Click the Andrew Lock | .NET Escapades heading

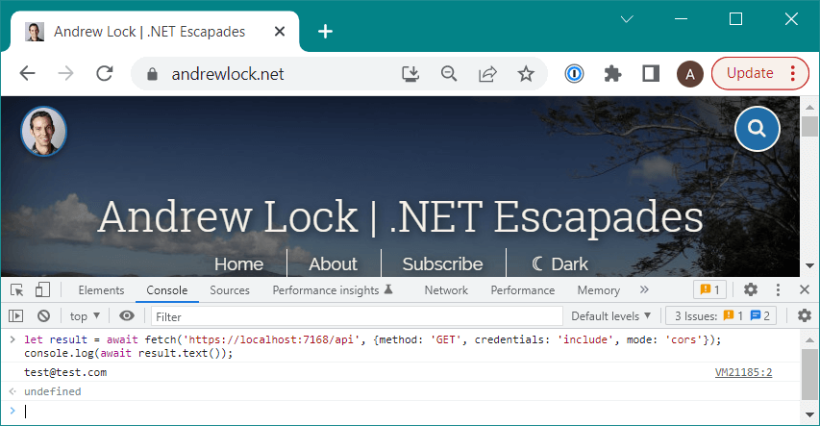(400, 216)
